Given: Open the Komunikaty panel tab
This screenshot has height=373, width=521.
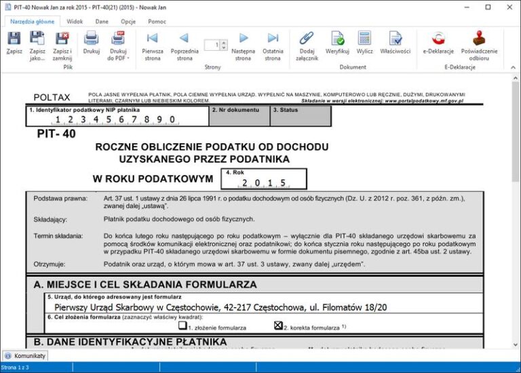Looking at the screenshot, I should pyautogui.click(x=25, y=355).
